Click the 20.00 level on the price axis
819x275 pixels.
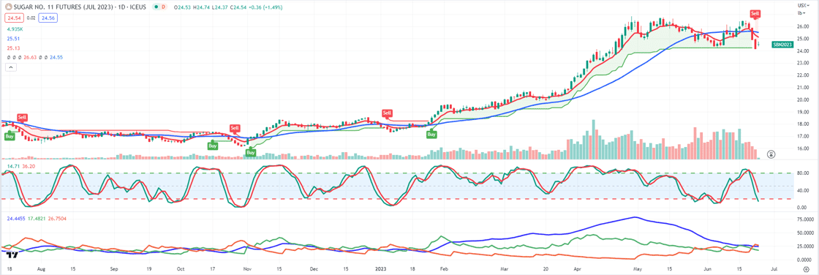click(802, 100)
